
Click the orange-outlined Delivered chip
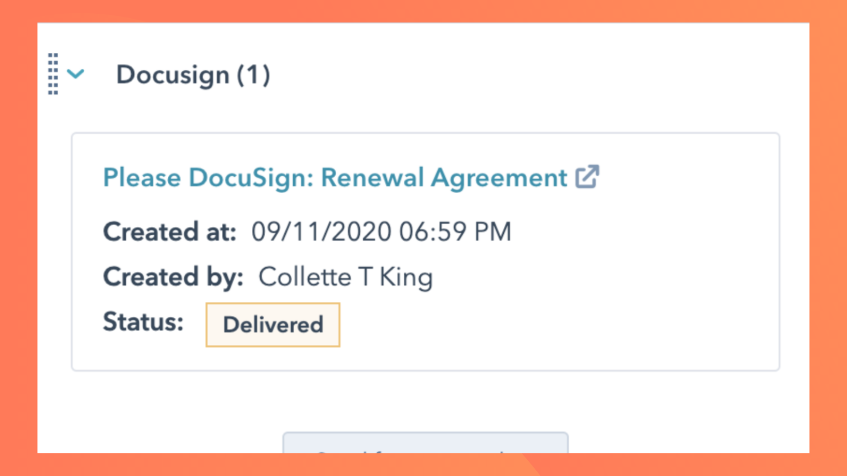pyautogui.click(x=272, y=324)
